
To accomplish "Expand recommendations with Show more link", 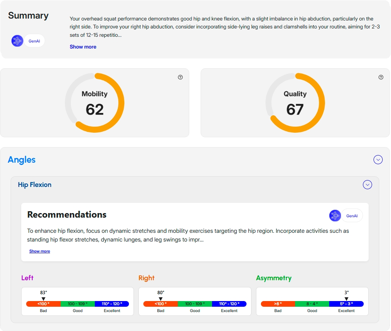I will pyautogui.click(x=40, y=251).
